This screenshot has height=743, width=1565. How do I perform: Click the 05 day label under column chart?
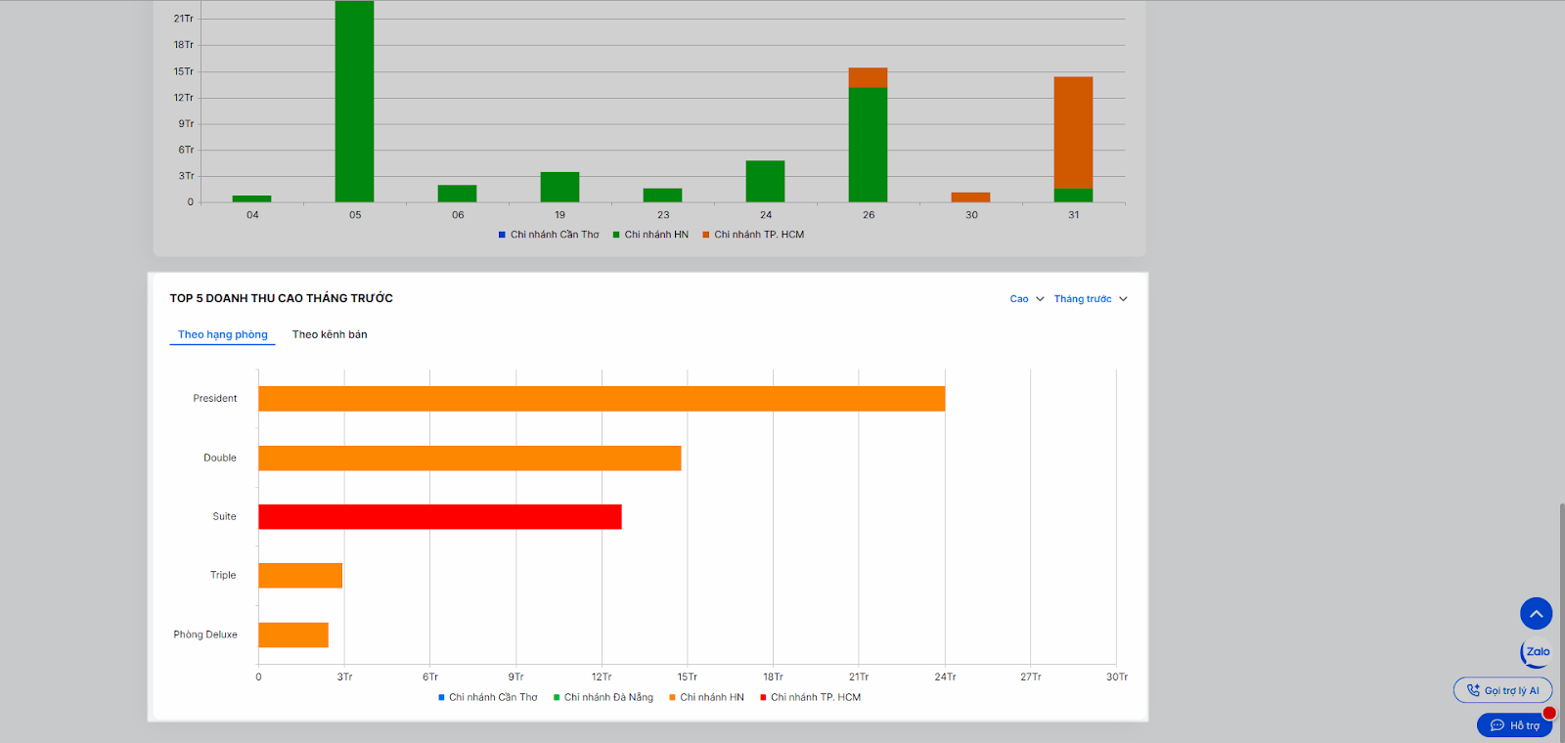(x=355, y=215)
